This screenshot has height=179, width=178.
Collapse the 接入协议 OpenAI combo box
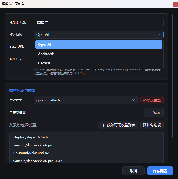click(99, 35)
